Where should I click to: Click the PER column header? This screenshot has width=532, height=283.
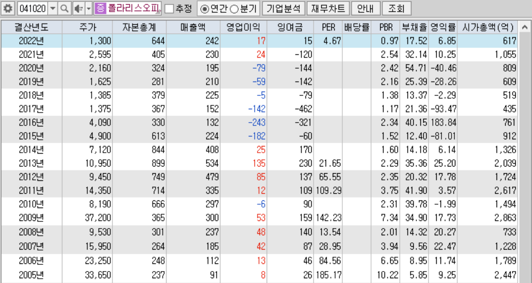pyautogui.click(x=328, y=27)
